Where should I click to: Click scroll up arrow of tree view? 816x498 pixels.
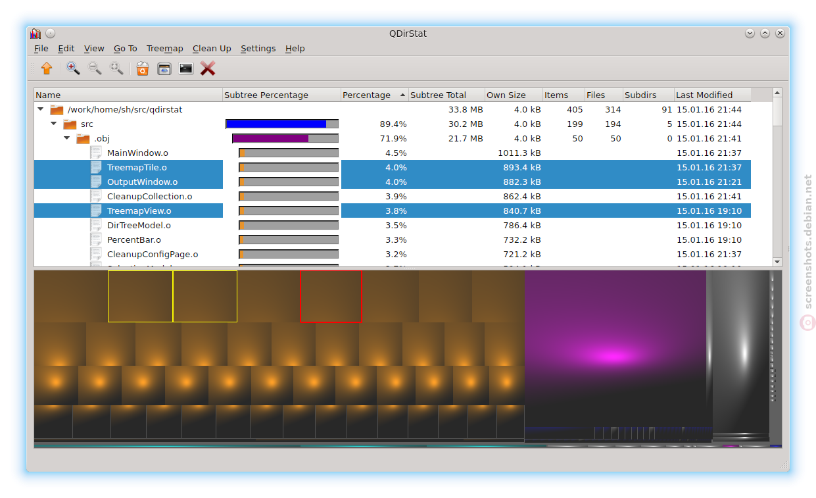(x=777, y=94)
